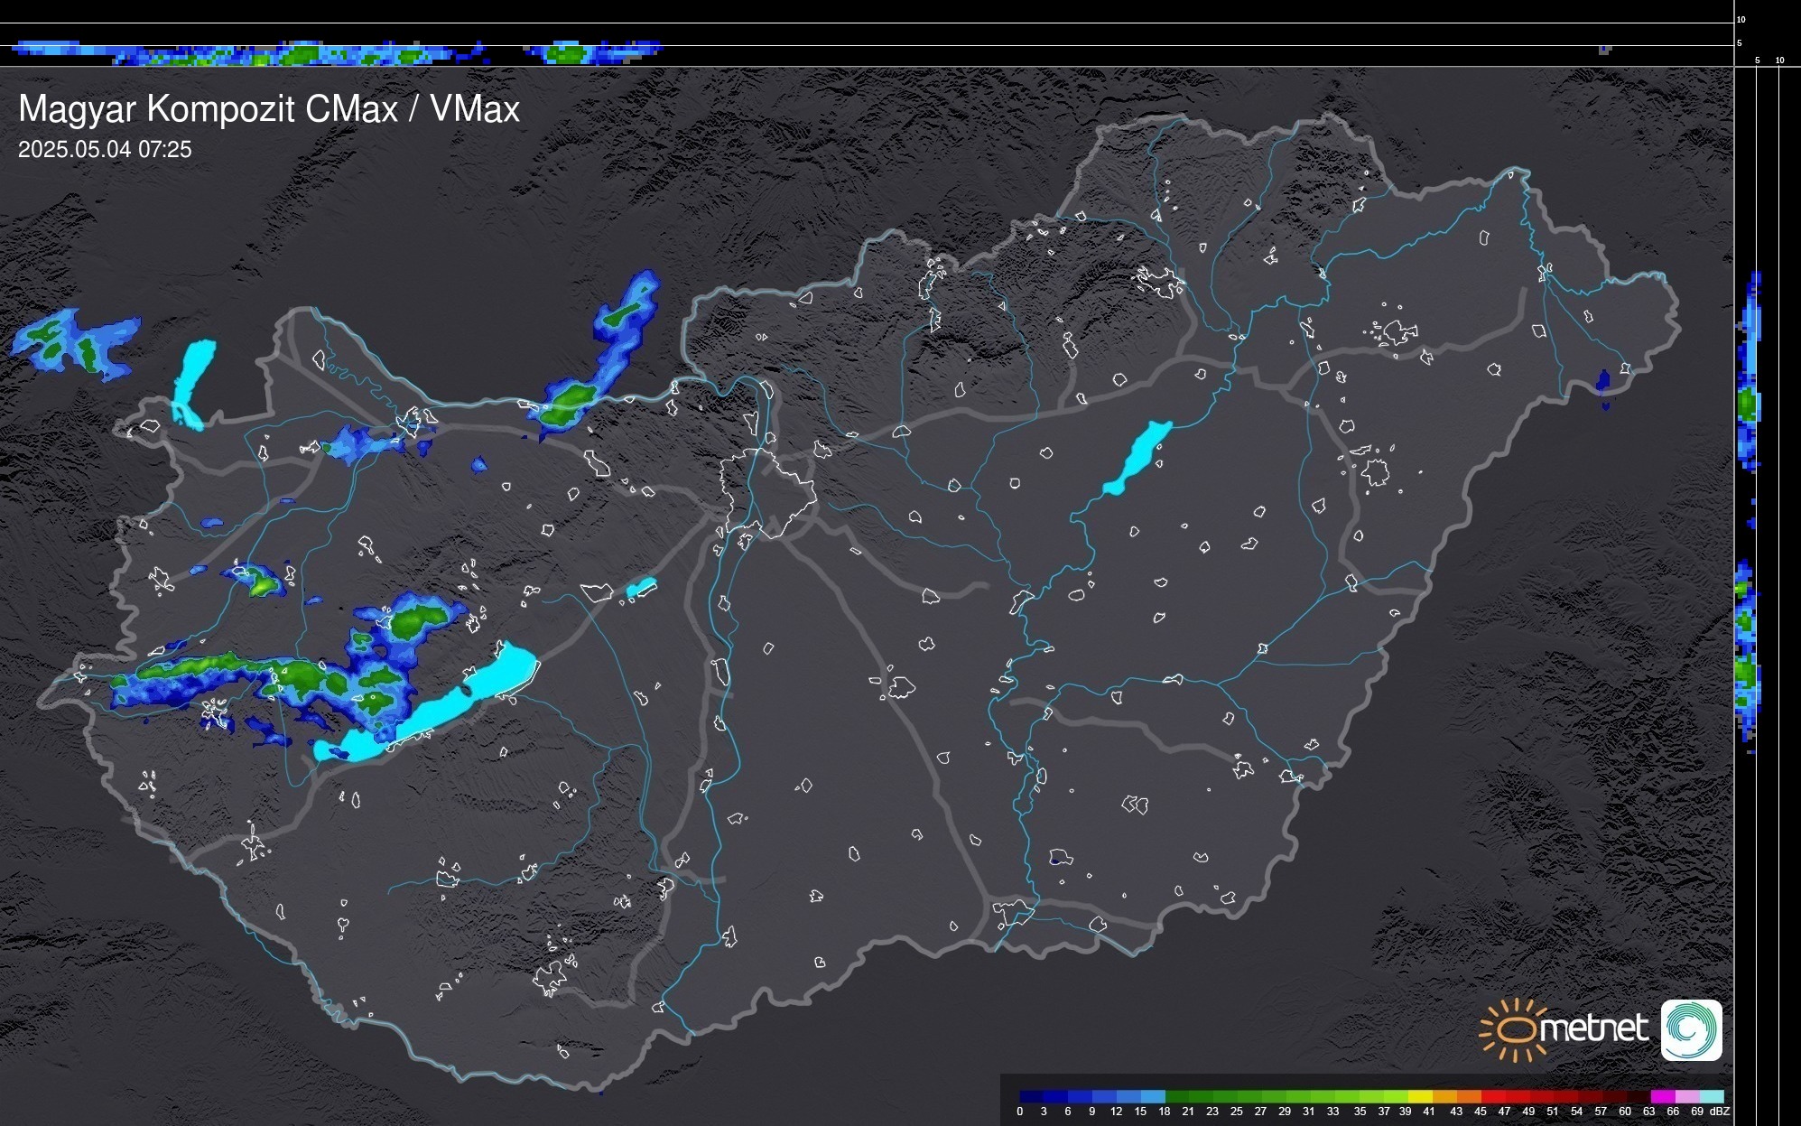Click the yellow 41 dBZ legend swatch
Image resolution: width=1801 pixels, height=1126 pixels.
(1421, 1096)
